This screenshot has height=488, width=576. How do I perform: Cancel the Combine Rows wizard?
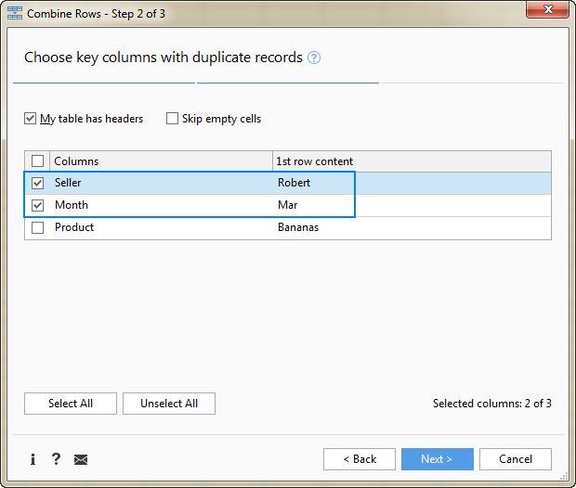tap(516, 459)
